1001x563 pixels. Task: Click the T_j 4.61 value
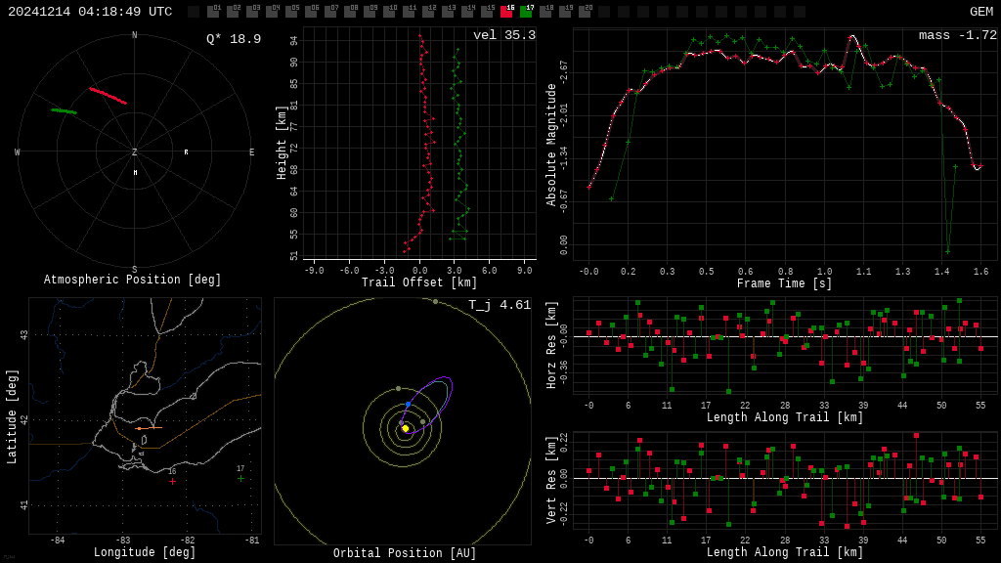coord(500,305)
